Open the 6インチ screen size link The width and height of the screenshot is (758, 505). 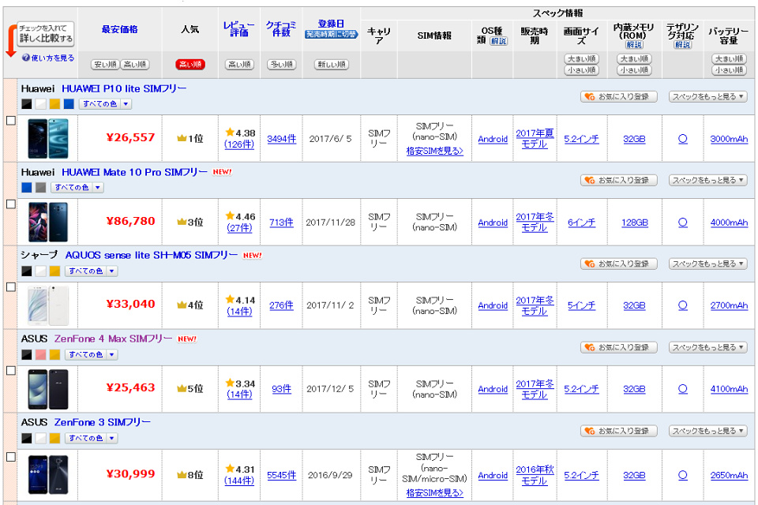pyautogui.click(x=582, y=223)
